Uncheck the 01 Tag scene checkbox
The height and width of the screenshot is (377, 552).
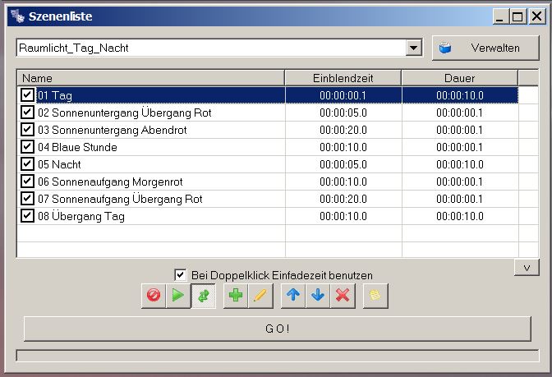tap(28, 95)
